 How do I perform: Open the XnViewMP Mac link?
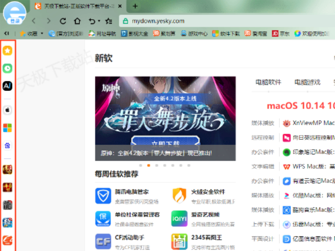(309, 123)
